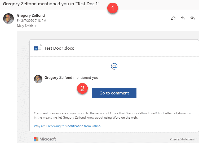Expand the Mary Smith recipient chevron
The width and height of the screenshot is (199, 143).
coord(35,26)
